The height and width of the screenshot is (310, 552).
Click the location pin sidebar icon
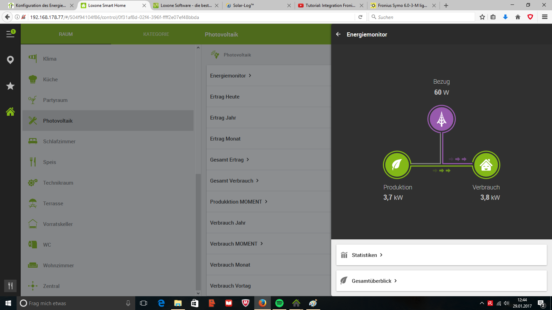10,60
